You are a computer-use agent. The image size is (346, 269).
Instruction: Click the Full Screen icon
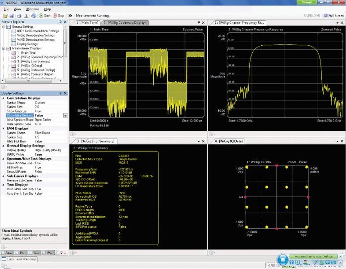(x=325, y=16)
